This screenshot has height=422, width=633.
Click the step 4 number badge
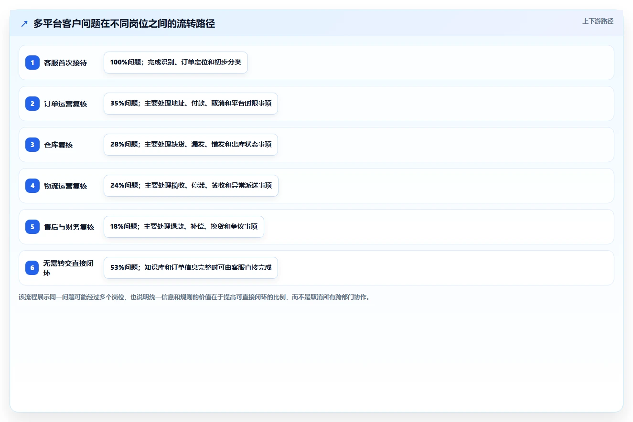[x=32, y=186]
